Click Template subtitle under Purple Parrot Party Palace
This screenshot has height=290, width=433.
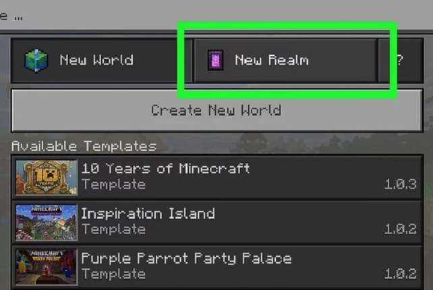(x=113, y=274)
